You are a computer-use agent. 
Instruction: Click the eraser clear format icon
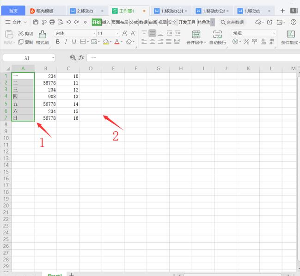129,42
